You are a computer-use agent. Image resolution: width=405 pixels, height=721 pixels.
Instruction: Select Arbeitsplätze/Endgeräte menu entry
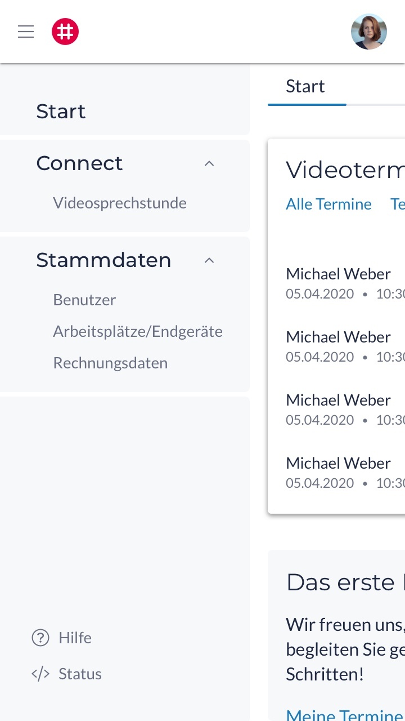click(138, 331)
